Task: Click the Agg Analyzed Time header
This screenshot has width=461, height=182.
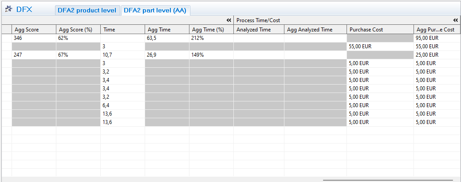Action: (x=315, y=30)
